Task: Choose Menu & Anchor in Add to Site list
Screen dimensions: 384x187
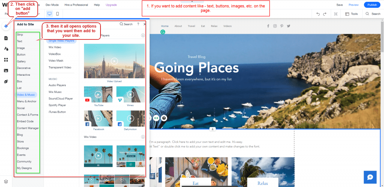Action: (27, 101)
